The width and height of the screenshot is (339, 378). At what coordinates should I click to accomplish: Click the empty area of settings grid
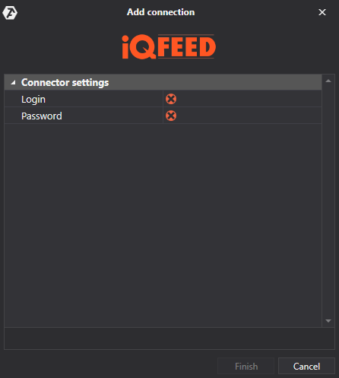point(163,225)
